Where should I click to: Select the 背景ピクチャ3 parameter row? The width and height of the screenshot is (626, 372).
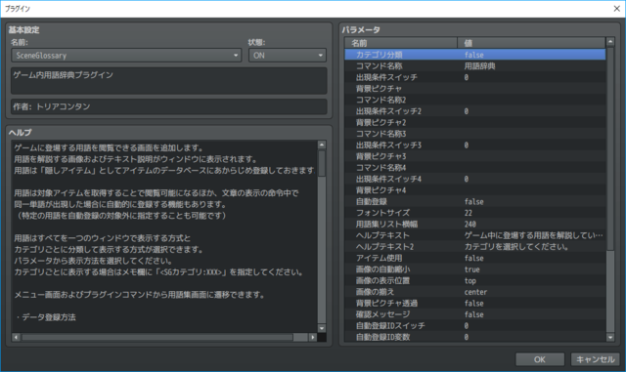[475, 156]
